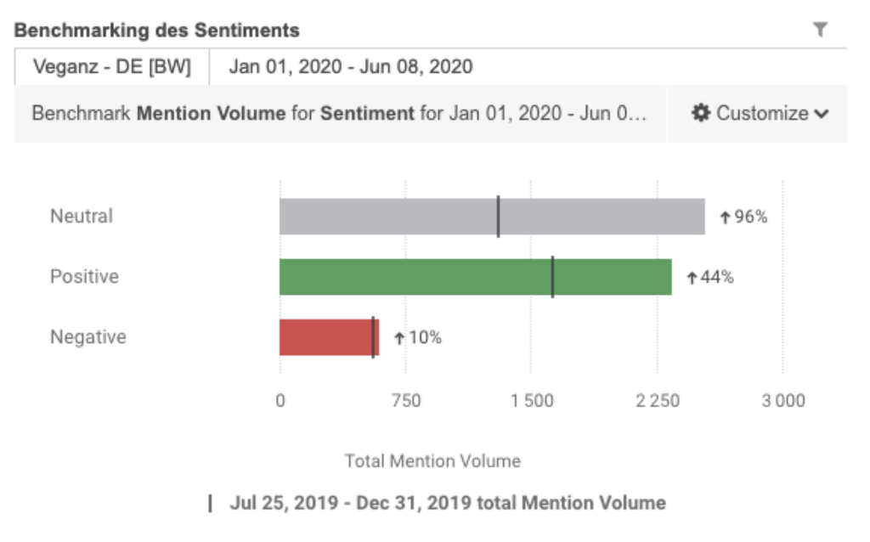Click the Benchmark Mention Volume for Sentiment header text
The height and width of the screenshot is (542, 870).
[339, 113]
